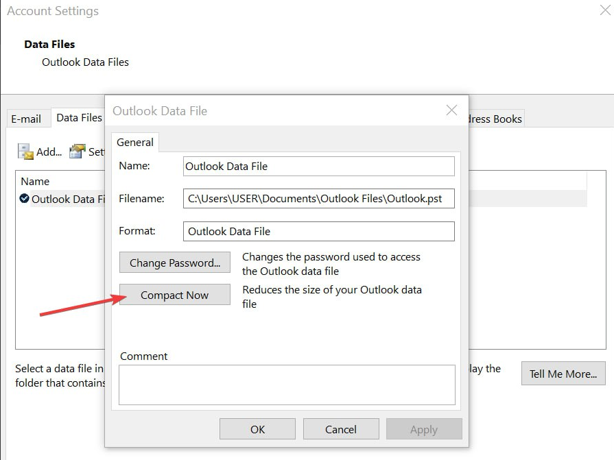Image resolution: width=614 pixels, height=460 pixels.
Task: Open the partially hidden Address Books tab
Action: pos(496,119)
